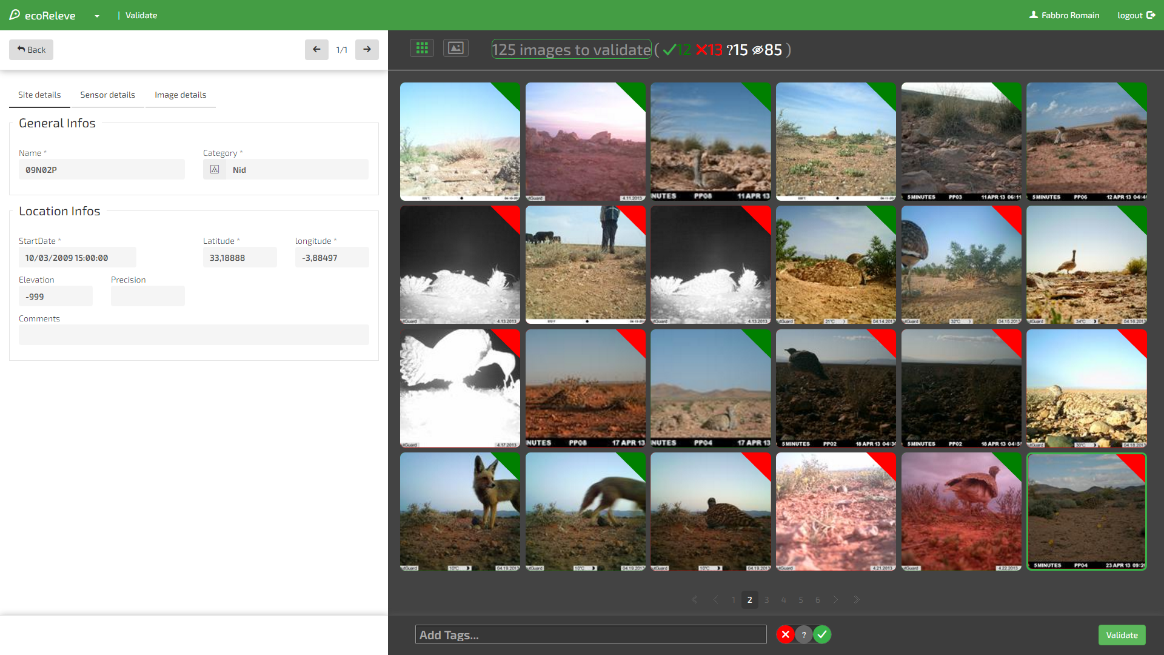The width and height of the screenshot is (1164, 655).
Task: Open the Image details tab
Action: pos(180,95)
